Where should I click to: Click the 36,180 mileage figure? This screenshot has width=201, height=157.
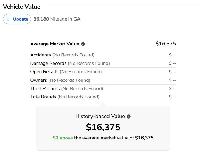(x=41, y=19)
